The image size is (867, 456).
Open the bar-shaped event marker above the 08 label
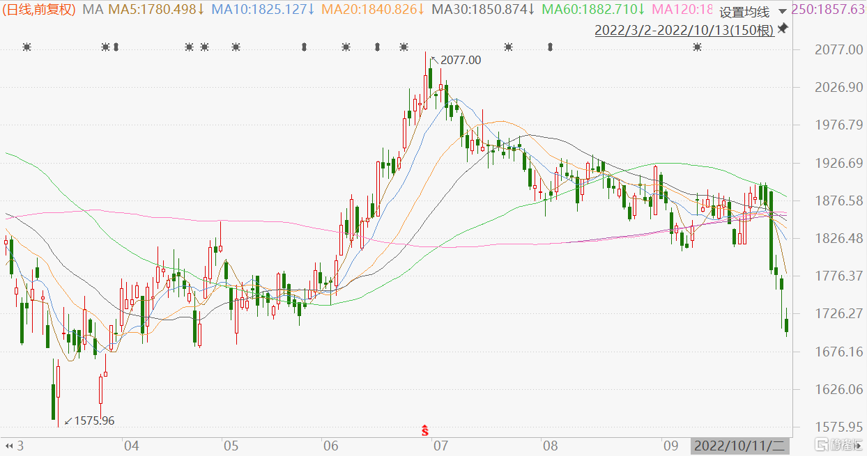(x=550, y=47)
